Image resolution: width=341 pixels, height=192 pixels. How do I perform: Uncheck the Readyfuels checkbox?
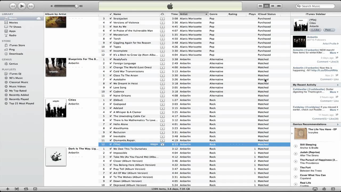pyautogui.click(x=111, y=59)
